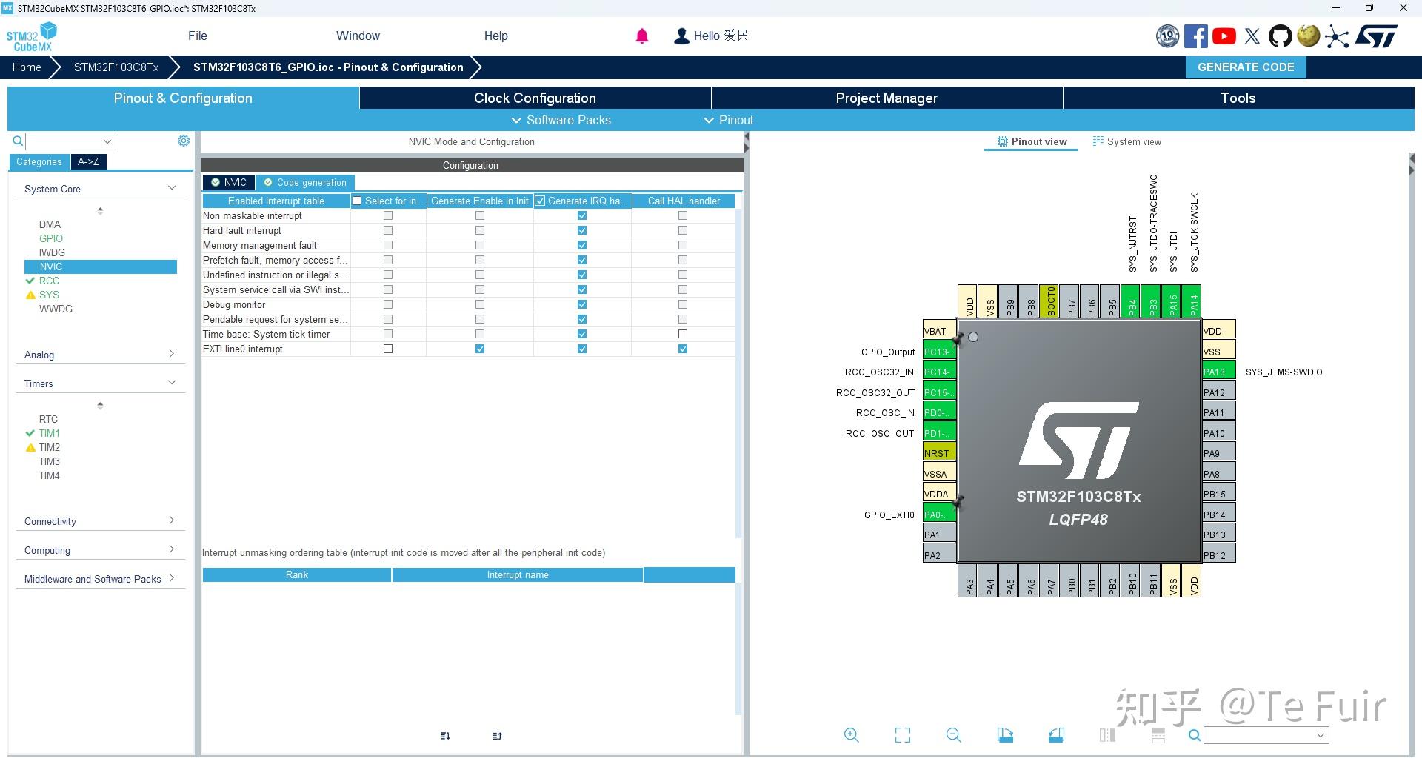Rotate the chip clockwise
The height and width of the screenshot is (764, 1422).
pyautogui.click(x=1005, y=735)
